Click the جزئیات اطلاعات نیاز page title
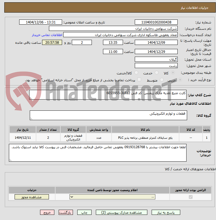 (x=194, y=8)
